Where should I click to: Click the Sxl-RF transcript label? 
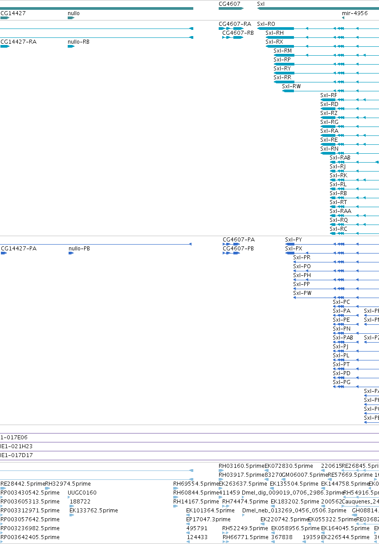[329, 95]
